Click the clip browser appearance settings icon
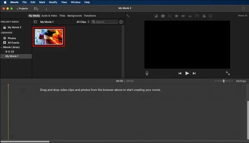This screenshot has height=143, width=249. (x=121, y=22)
